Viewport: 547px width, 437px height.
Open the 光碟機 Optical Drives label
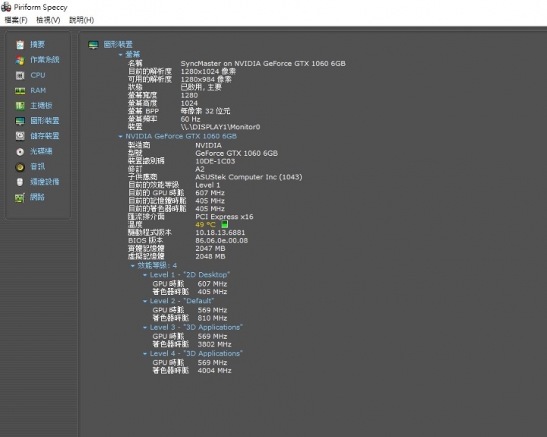(x=41, y=151)
